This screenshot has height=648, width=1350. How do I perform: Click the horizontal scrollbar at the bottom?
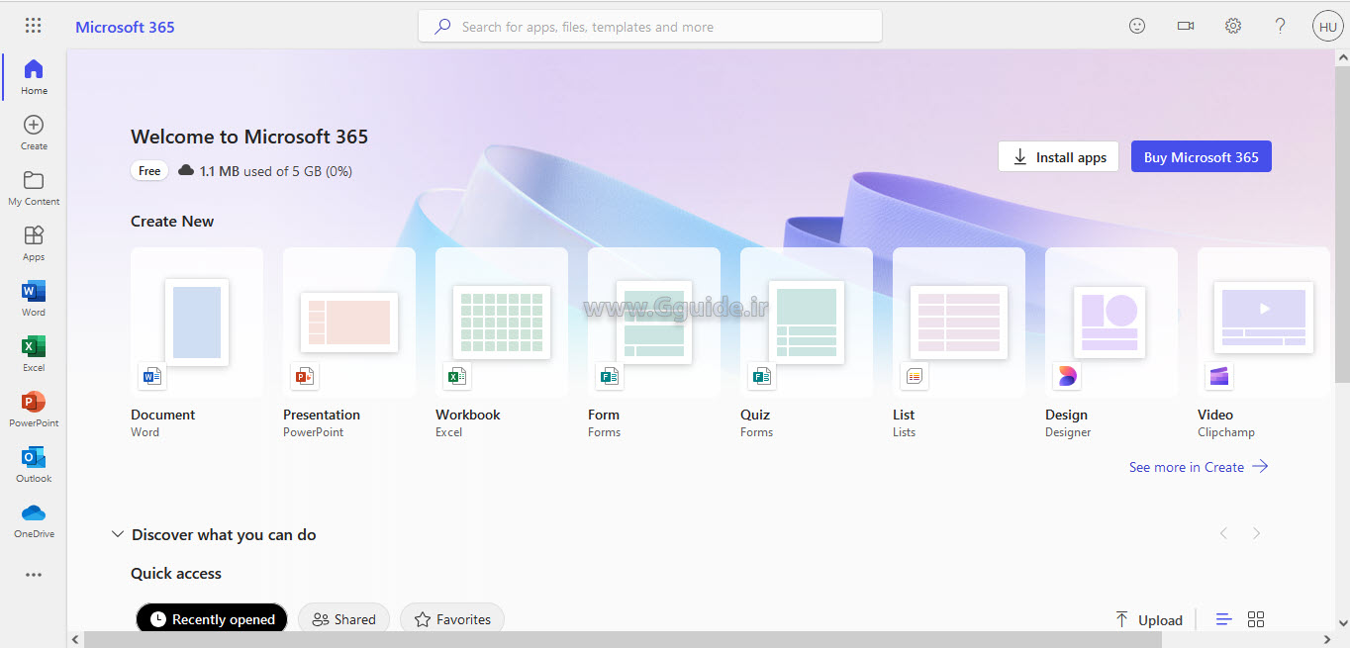point(624,640)
